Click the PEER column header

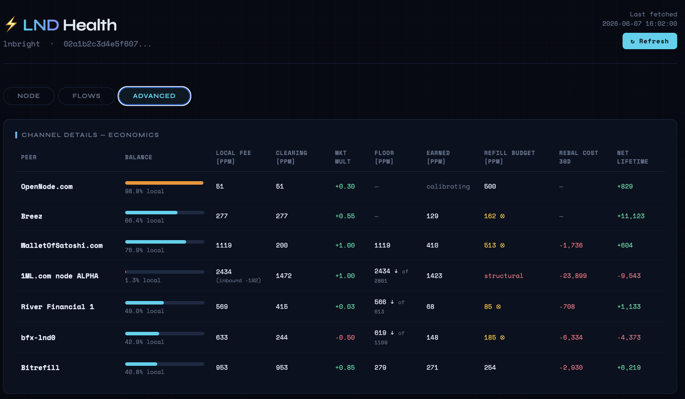(x=29, y=157)
